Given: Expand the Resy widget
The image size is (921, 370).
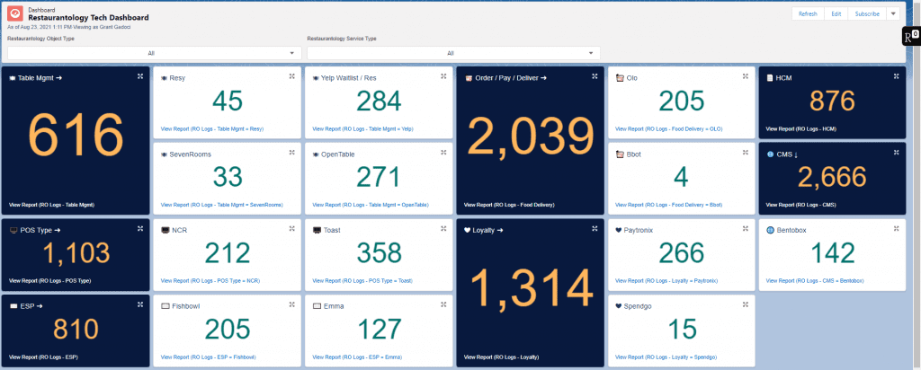Looking at the screenshot, I should (x=292, y=76).
